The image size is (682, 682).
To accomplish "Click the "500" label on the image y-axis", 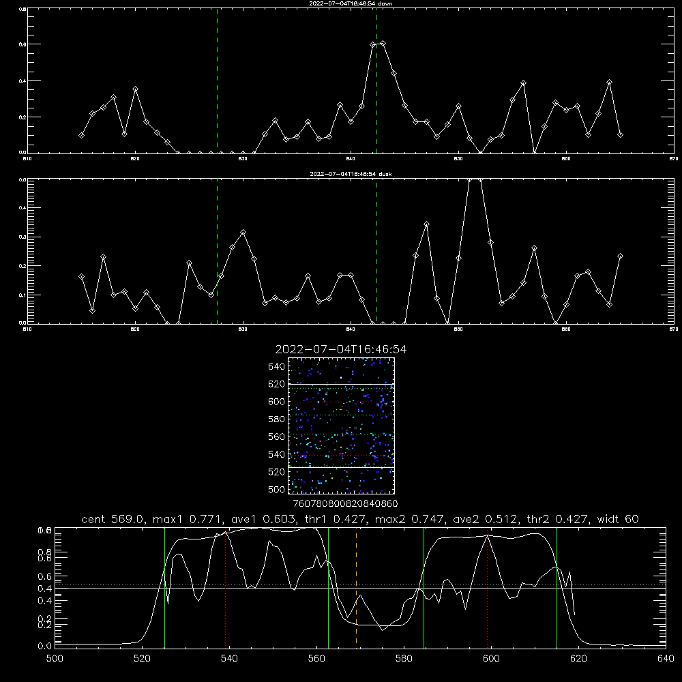I will pos(277,489).
